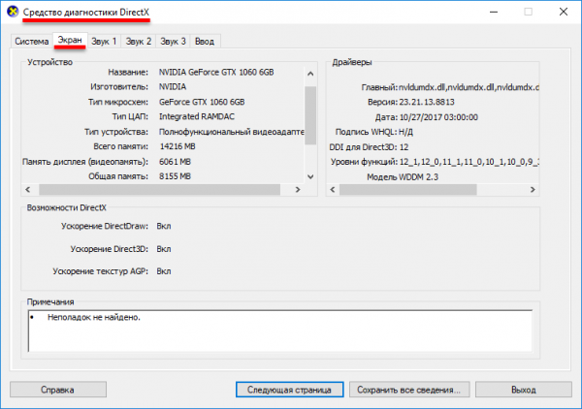Click the Примечания notes text box
This screenshot has height=409, width=582.
coord(280,330)
